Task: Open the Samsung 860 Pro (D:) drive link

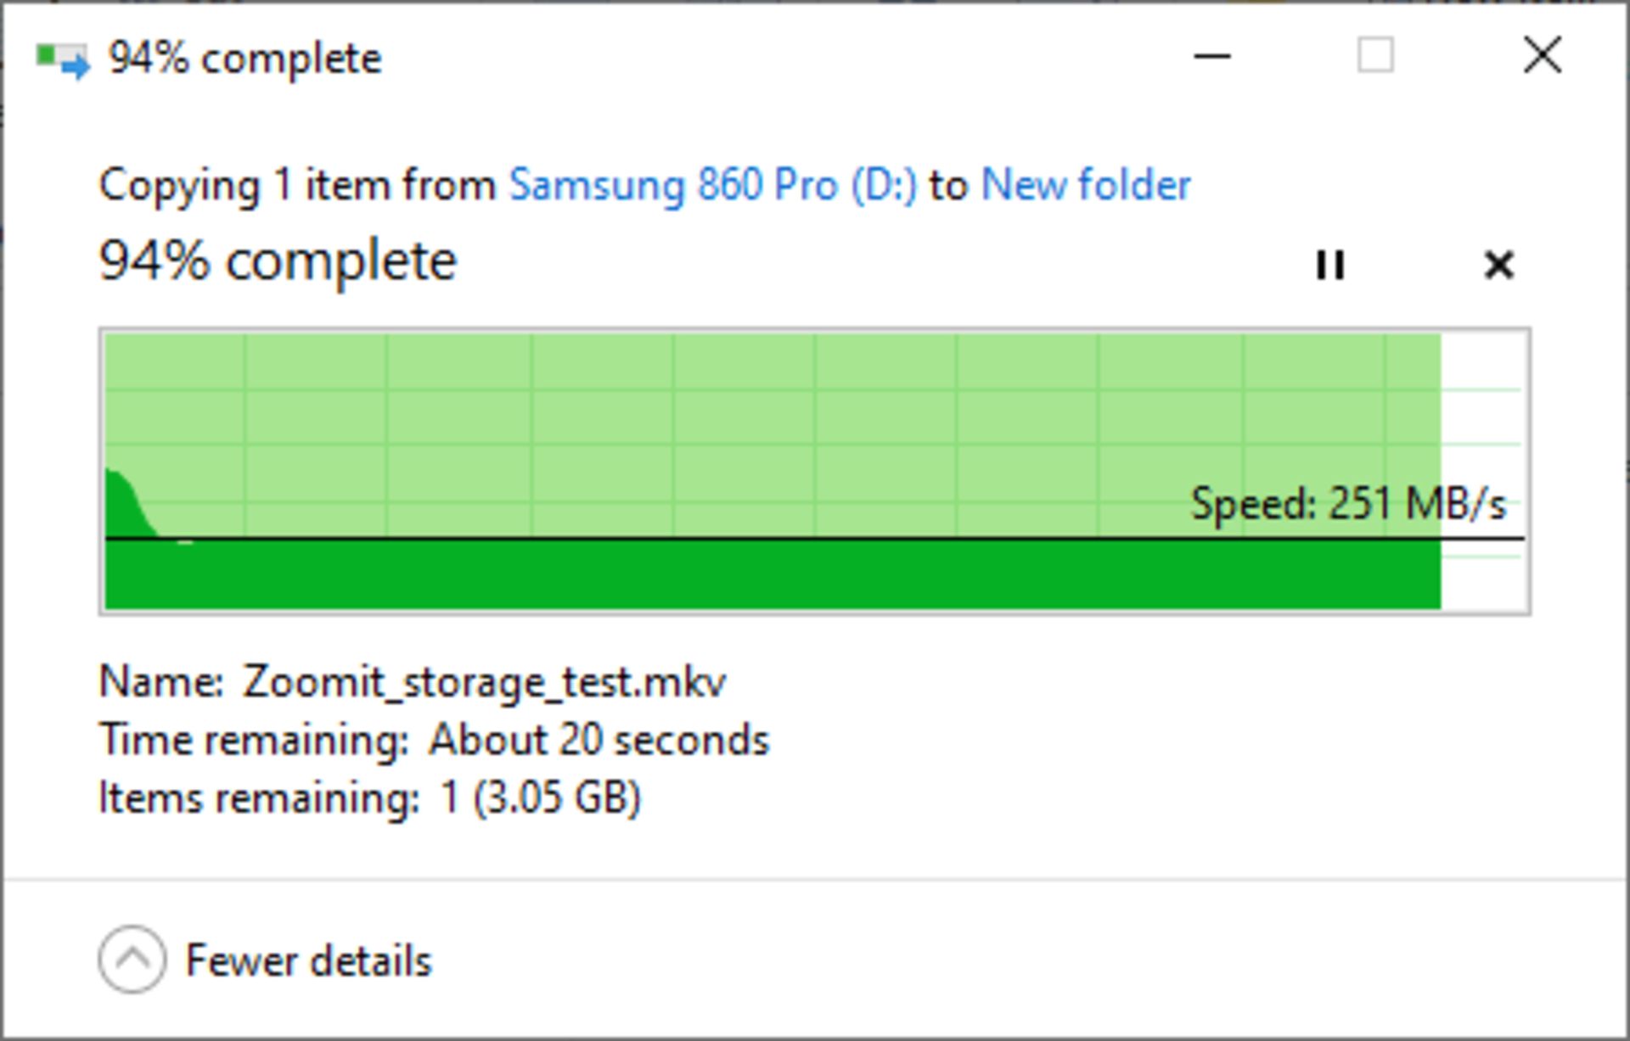Action: click(713, 184)
